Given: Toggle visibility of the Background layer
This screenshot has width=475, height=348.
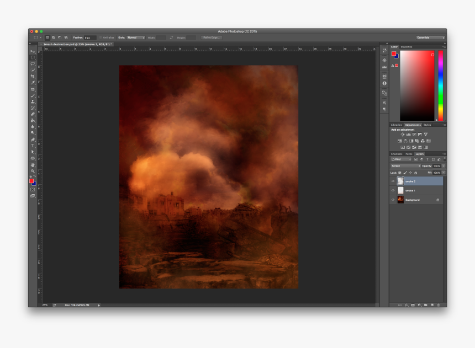Looking at the screenshot, I should coord(392,199).
